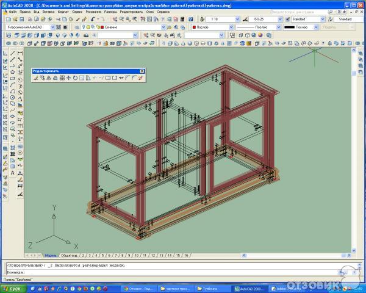The width and height of the screenshot is (366, 293).
Task: Open the Сервис menu
Action: (77, 12)
